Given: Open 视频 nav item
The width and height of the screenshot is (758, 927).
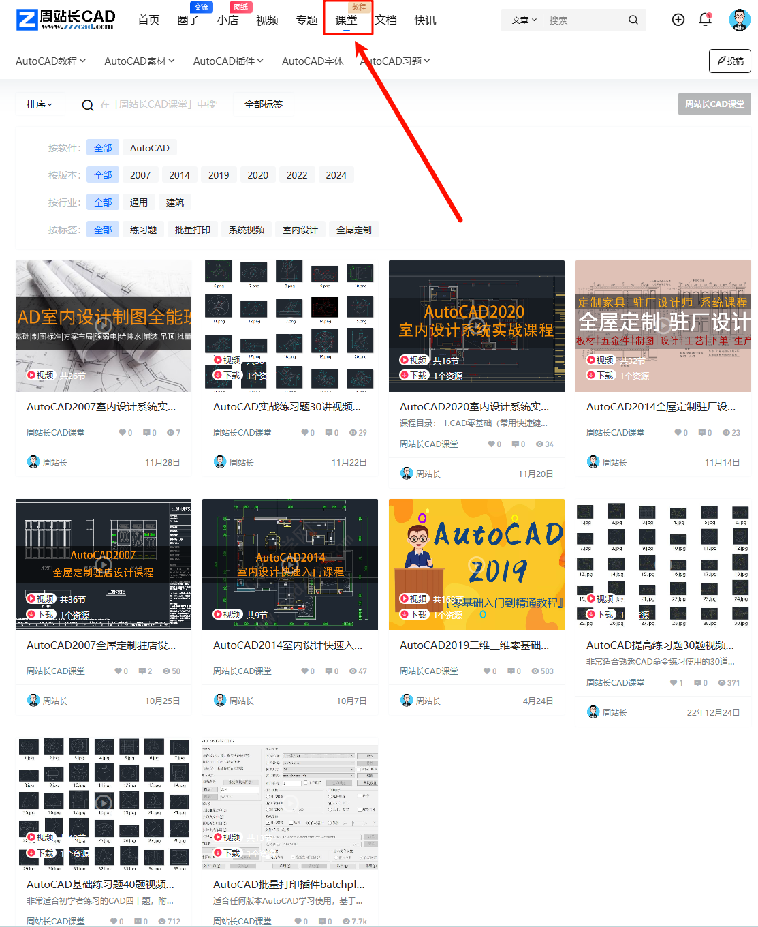Looking at the screenshot, I should coord(267,20).
